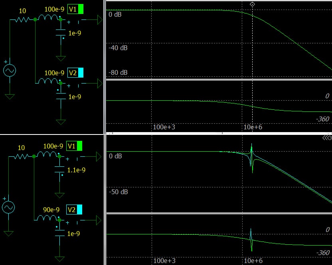Select the 10 ohm resistor in the upper circuit
The width and height of the screenshot is (332, 265).
(22, 19)
